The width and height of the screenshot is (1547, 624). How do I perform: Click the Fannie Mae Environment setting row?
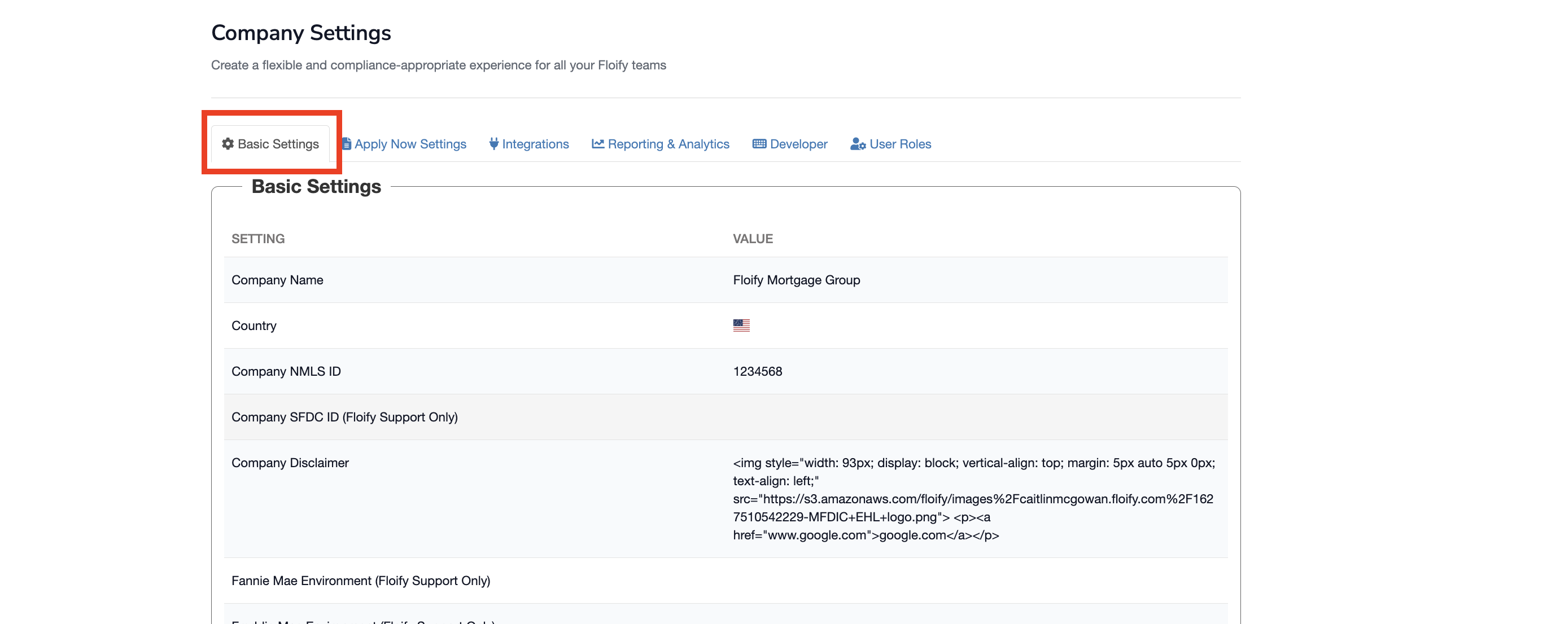coord(361,580)
